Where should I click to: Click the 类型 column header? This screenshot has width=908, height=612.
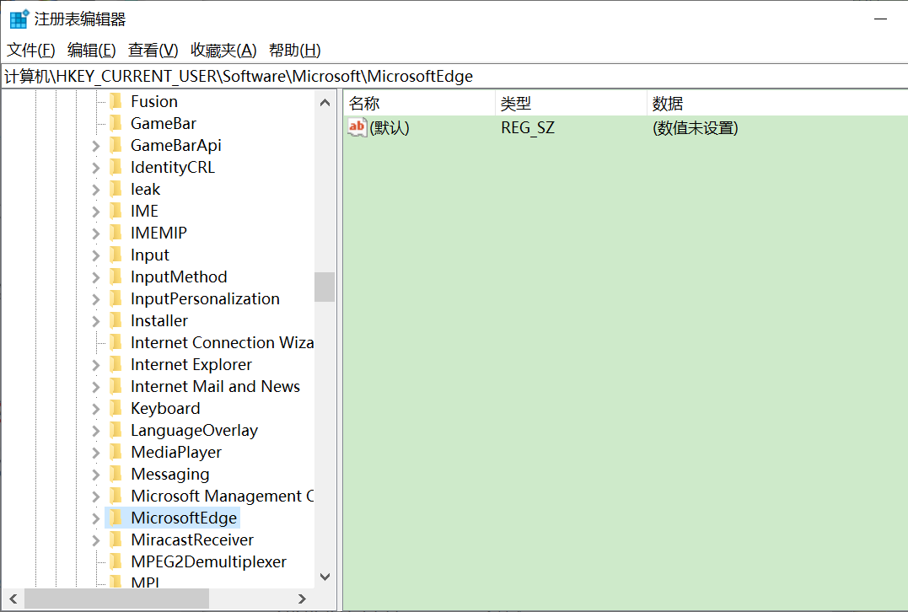pyautogui.click(x=571, y=104)
